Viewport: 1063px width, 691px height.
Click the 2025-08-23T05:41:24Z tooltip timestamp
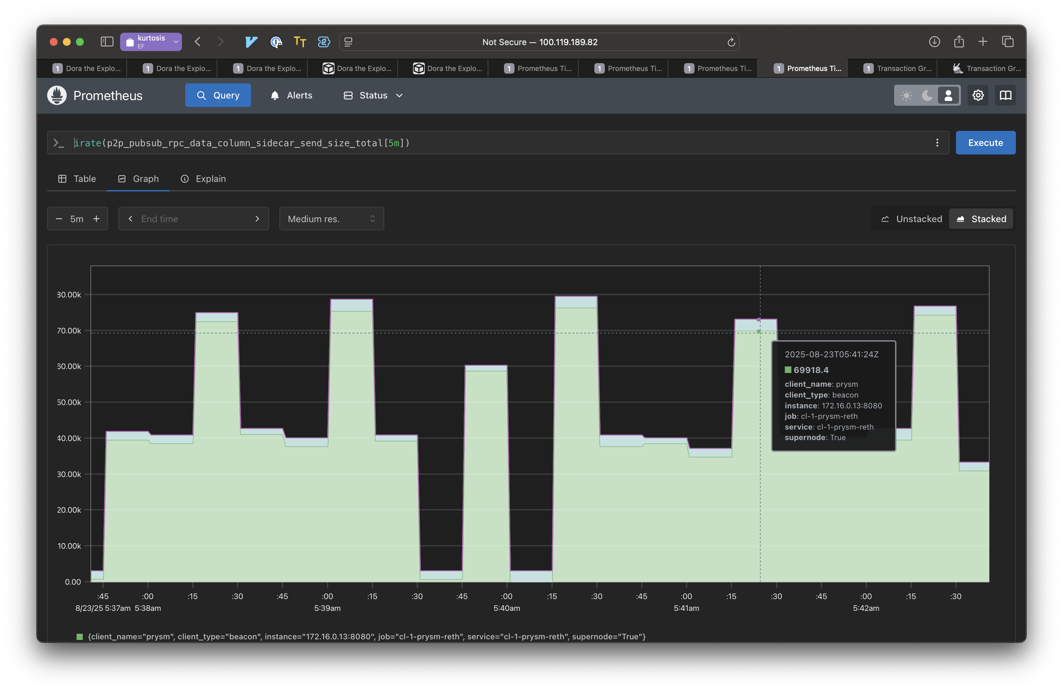pos(832,354)
